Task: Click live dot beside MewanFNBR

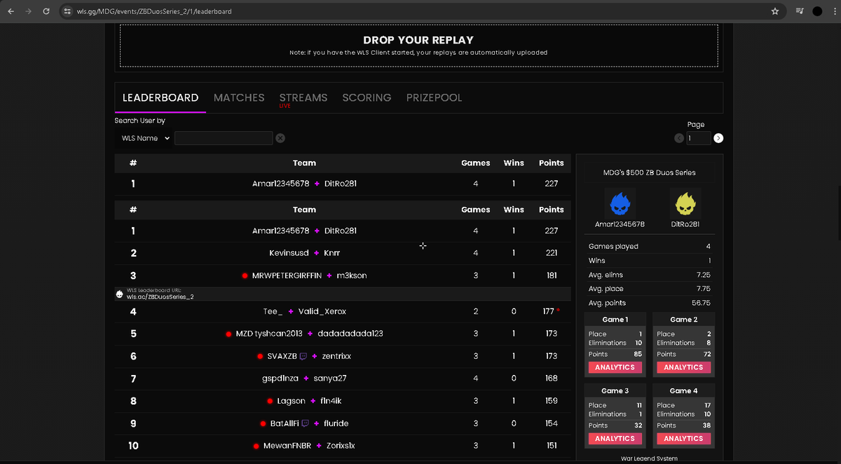Action: coord(256,446)
